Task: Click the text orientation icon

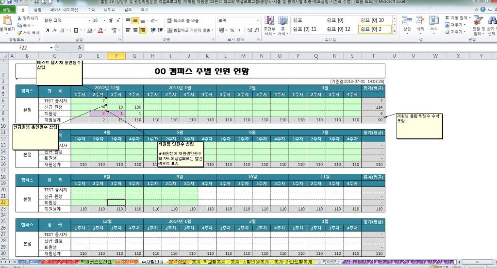Action: [x=154, y=20]
